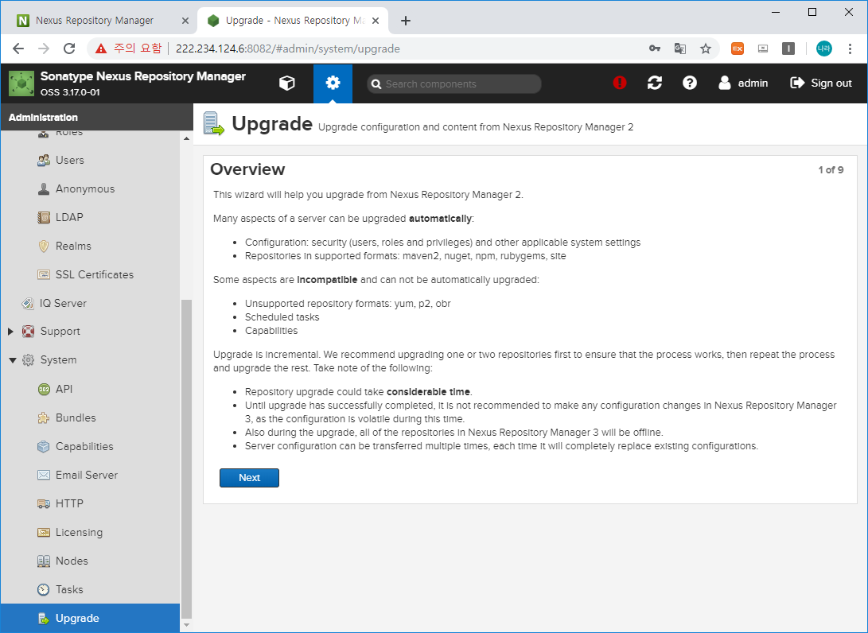Click the translate page icon
The image size is (868, 633).
pyautogui.click(x=679, y=49)
